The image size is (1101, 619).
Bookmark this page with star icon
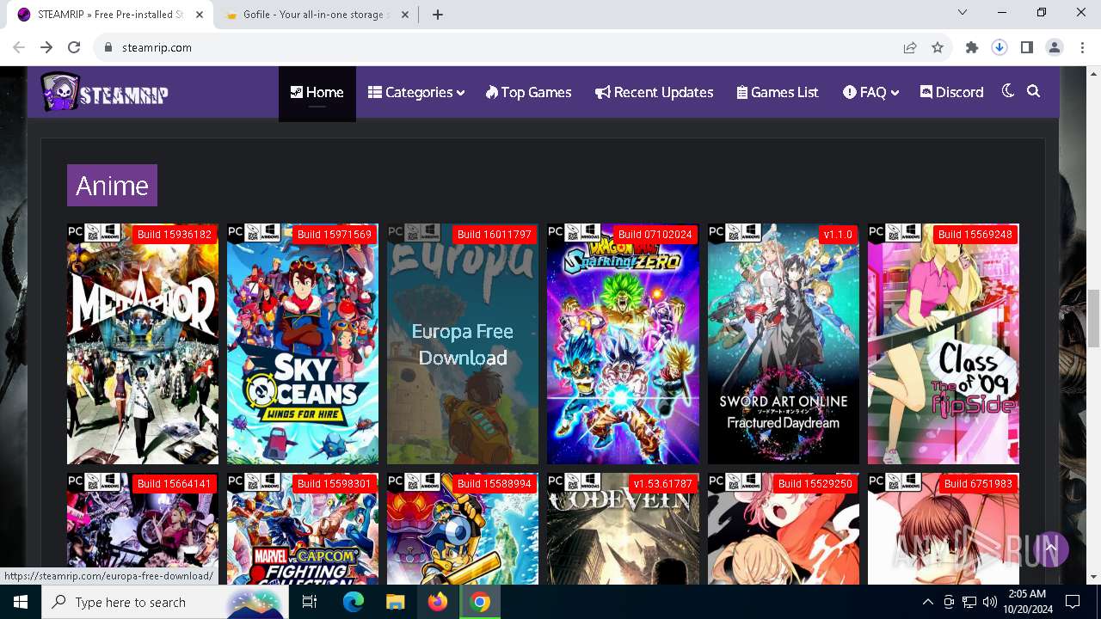938,47
